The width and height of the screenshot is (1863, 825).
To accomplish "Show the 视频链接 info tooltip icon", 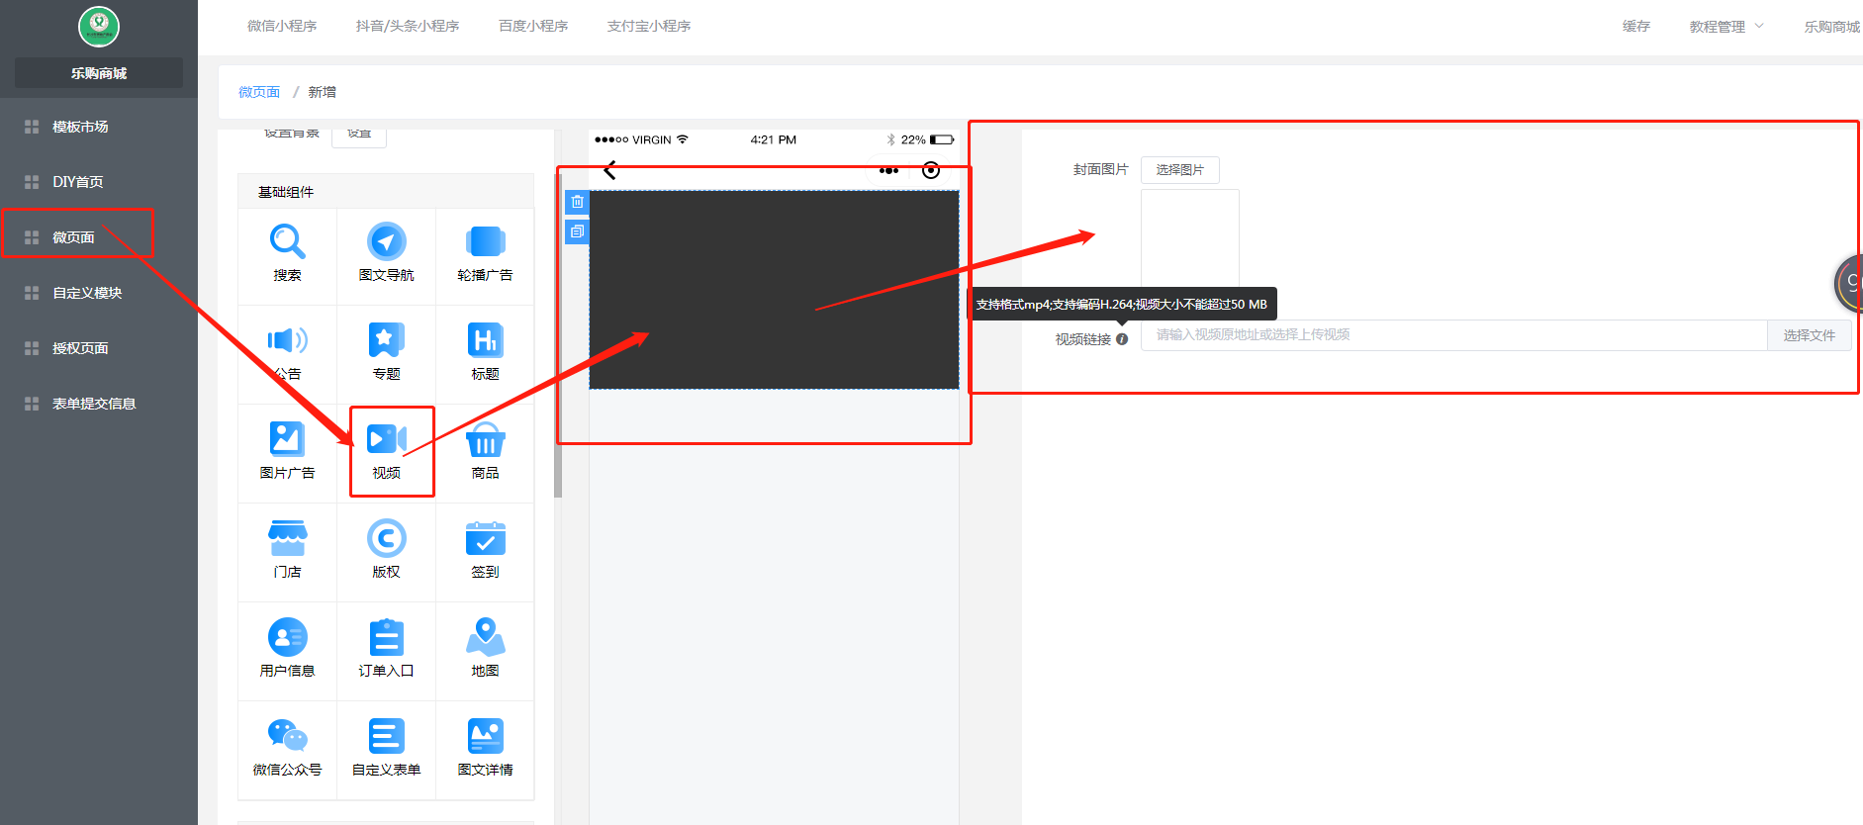I will [1122, 339].
